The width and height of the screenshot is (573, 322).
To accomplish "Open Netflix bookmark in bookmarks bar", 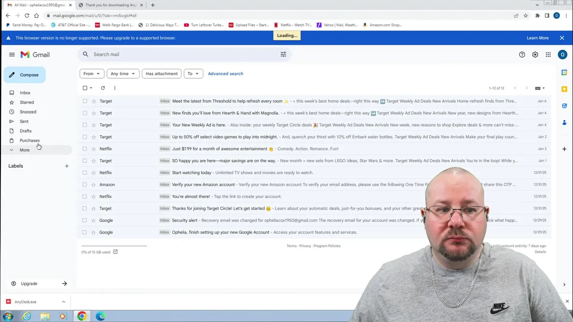I will [x=293, y=25].
